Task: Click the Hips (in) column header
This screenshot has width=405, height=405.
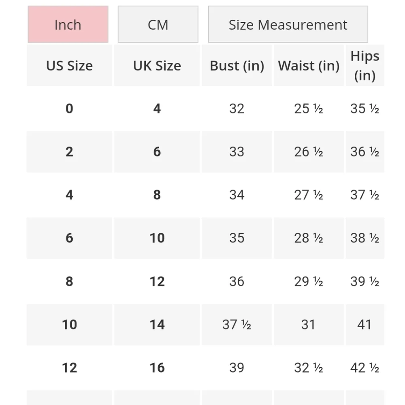Action: [x=364, y=66]
